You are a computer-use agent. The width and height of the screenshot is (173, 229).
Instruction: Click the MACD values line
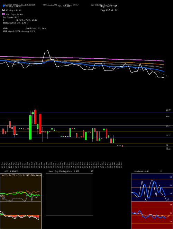click(x=16, y=23)
